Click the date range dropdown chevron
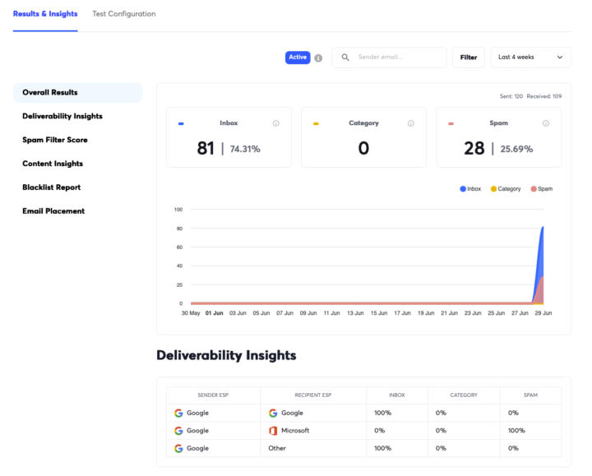592x476 pixels. (x=560, y=58)
